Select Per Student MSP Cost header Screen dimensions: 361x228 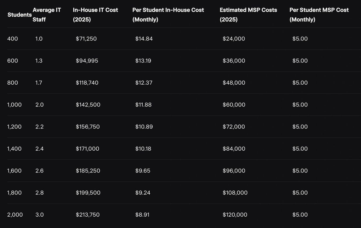(x=319, y=15)
